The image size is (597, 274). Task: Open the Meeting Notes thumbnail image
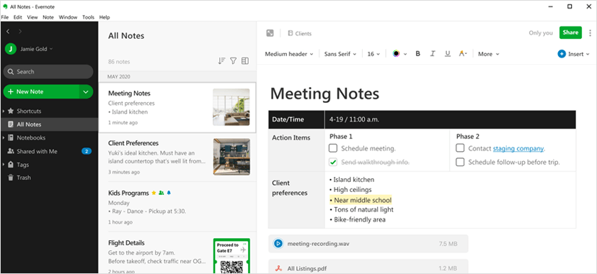click(231, 107)
